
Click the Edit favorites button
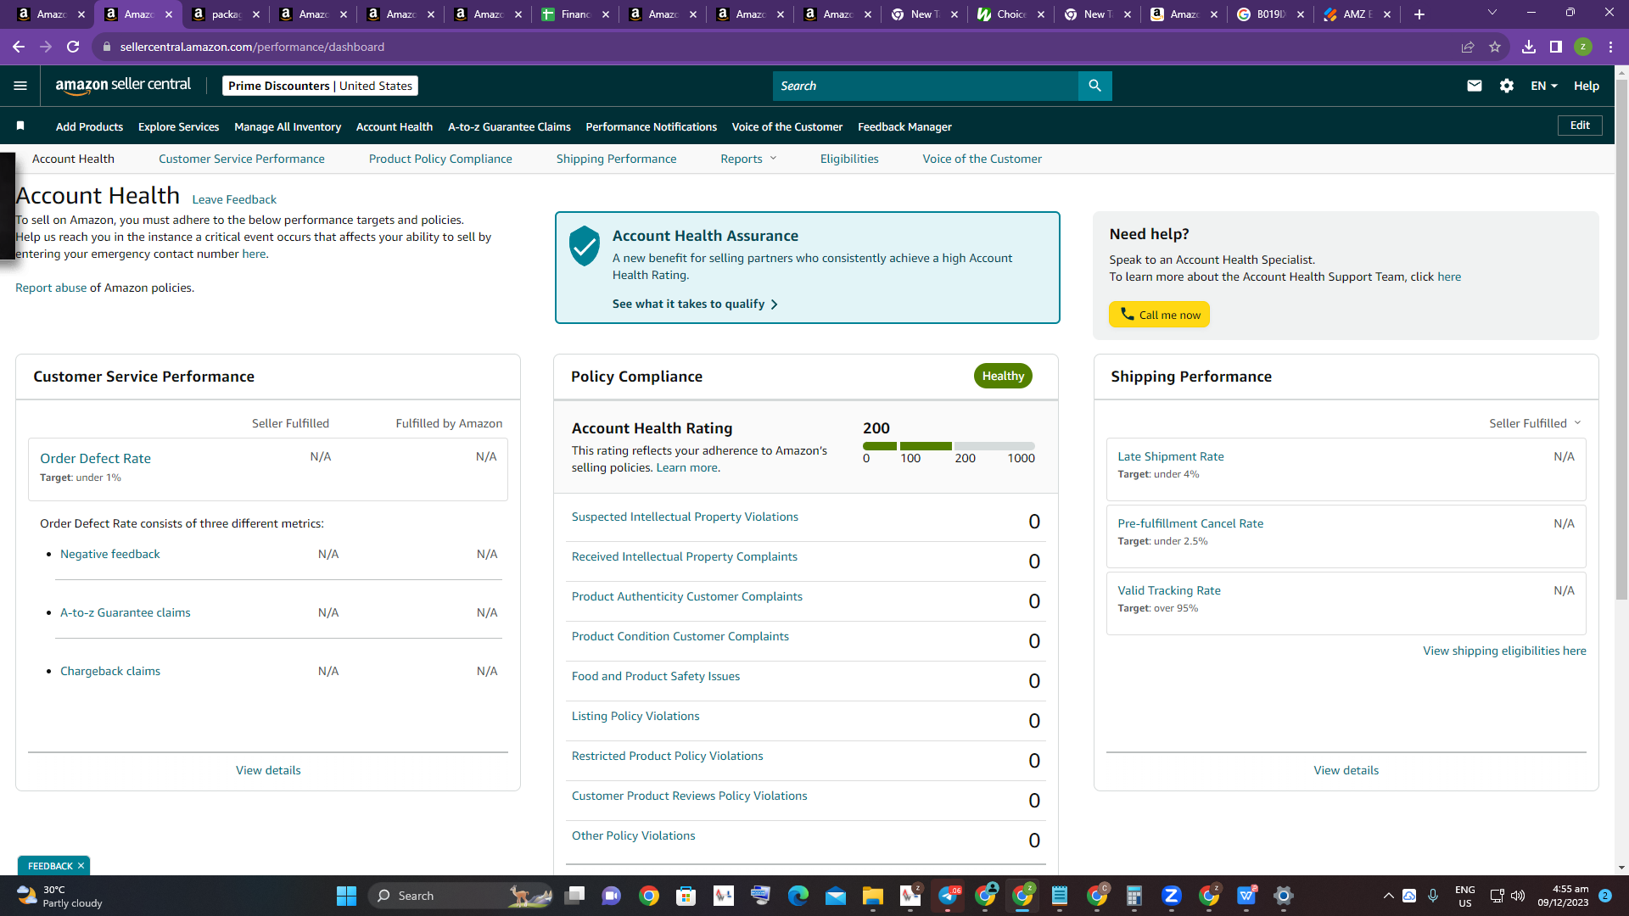[x=1580, y=126]
